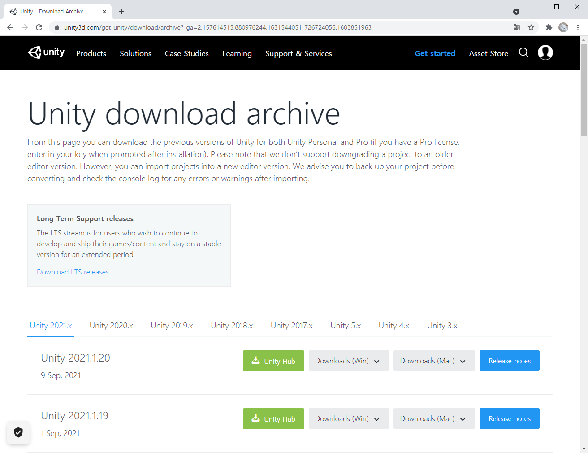Click the '9 Sep, 2021' release date
Viewport: 588px width, 453px height.
pos(61,375)
